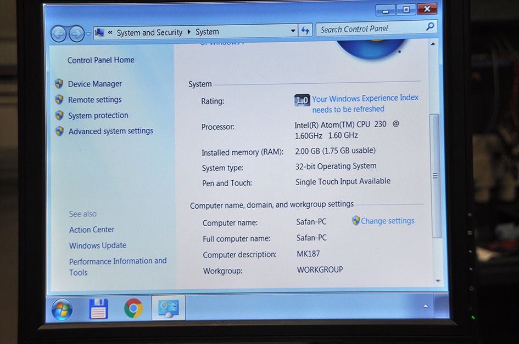Image resolution: width=519 pixels, height=344 pixels.
Task: Expand the address bar history dropdown
Action: pos(293,31)
